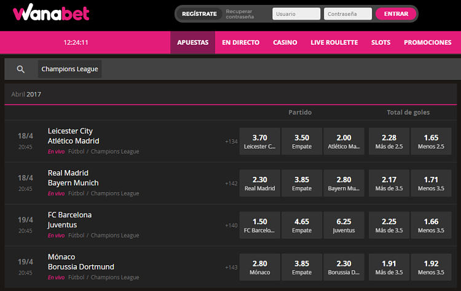Click Fútbol breadcrumb under Real Madrid match

[76, 193]
